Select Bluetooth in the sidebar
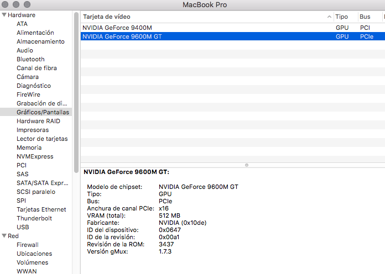385x274 pixels. (x=30, y=59)
